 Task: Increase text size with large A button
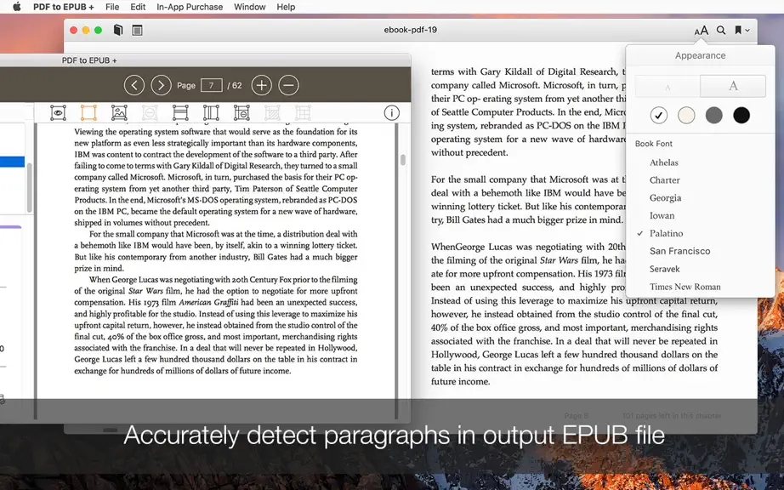pos(733,86)
